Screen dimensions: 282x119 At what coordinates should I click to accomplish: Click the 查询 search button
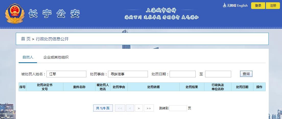pos(246,74)
